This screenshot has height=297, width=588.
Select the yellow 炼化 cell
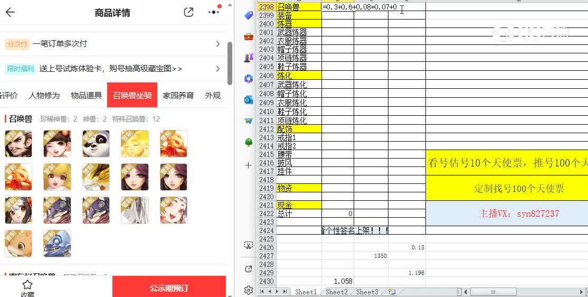(x=299, y=76)
